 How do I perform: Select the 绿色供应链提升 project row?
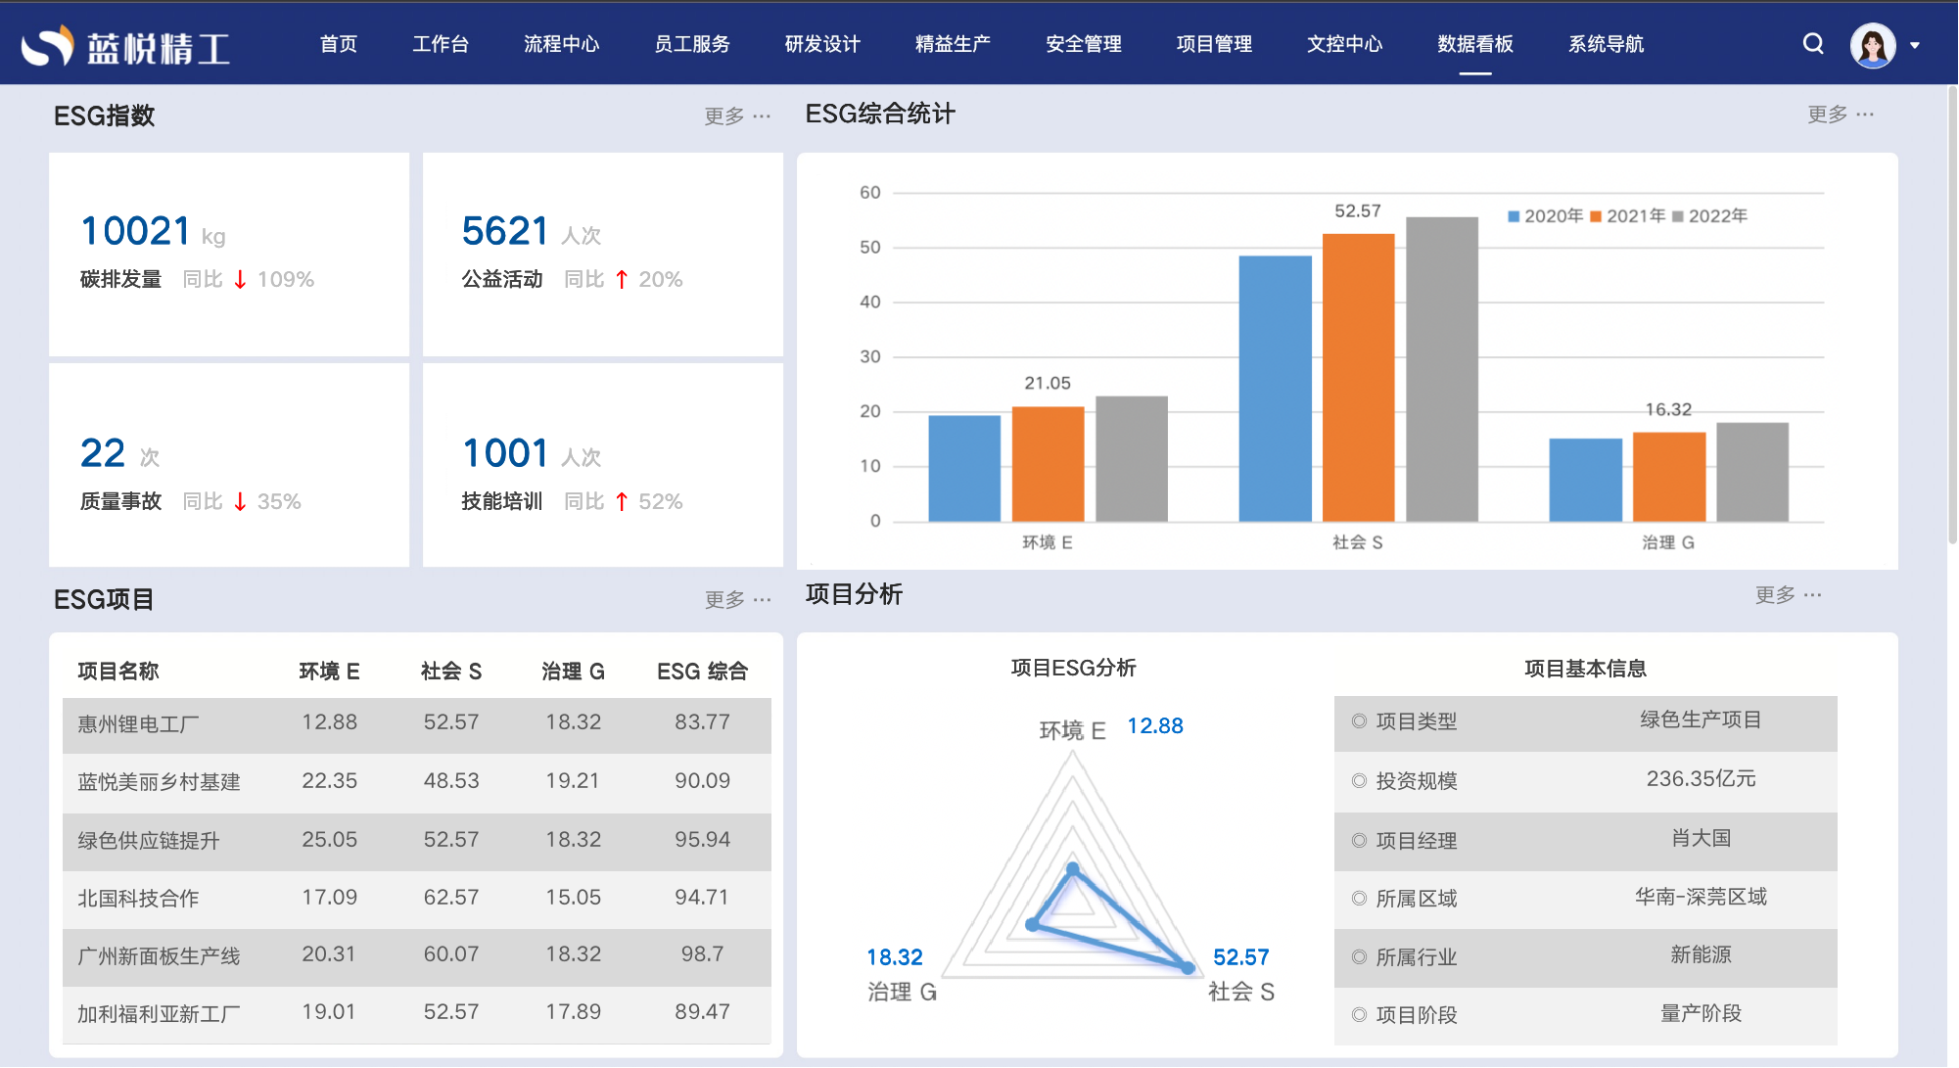[417, 841]
